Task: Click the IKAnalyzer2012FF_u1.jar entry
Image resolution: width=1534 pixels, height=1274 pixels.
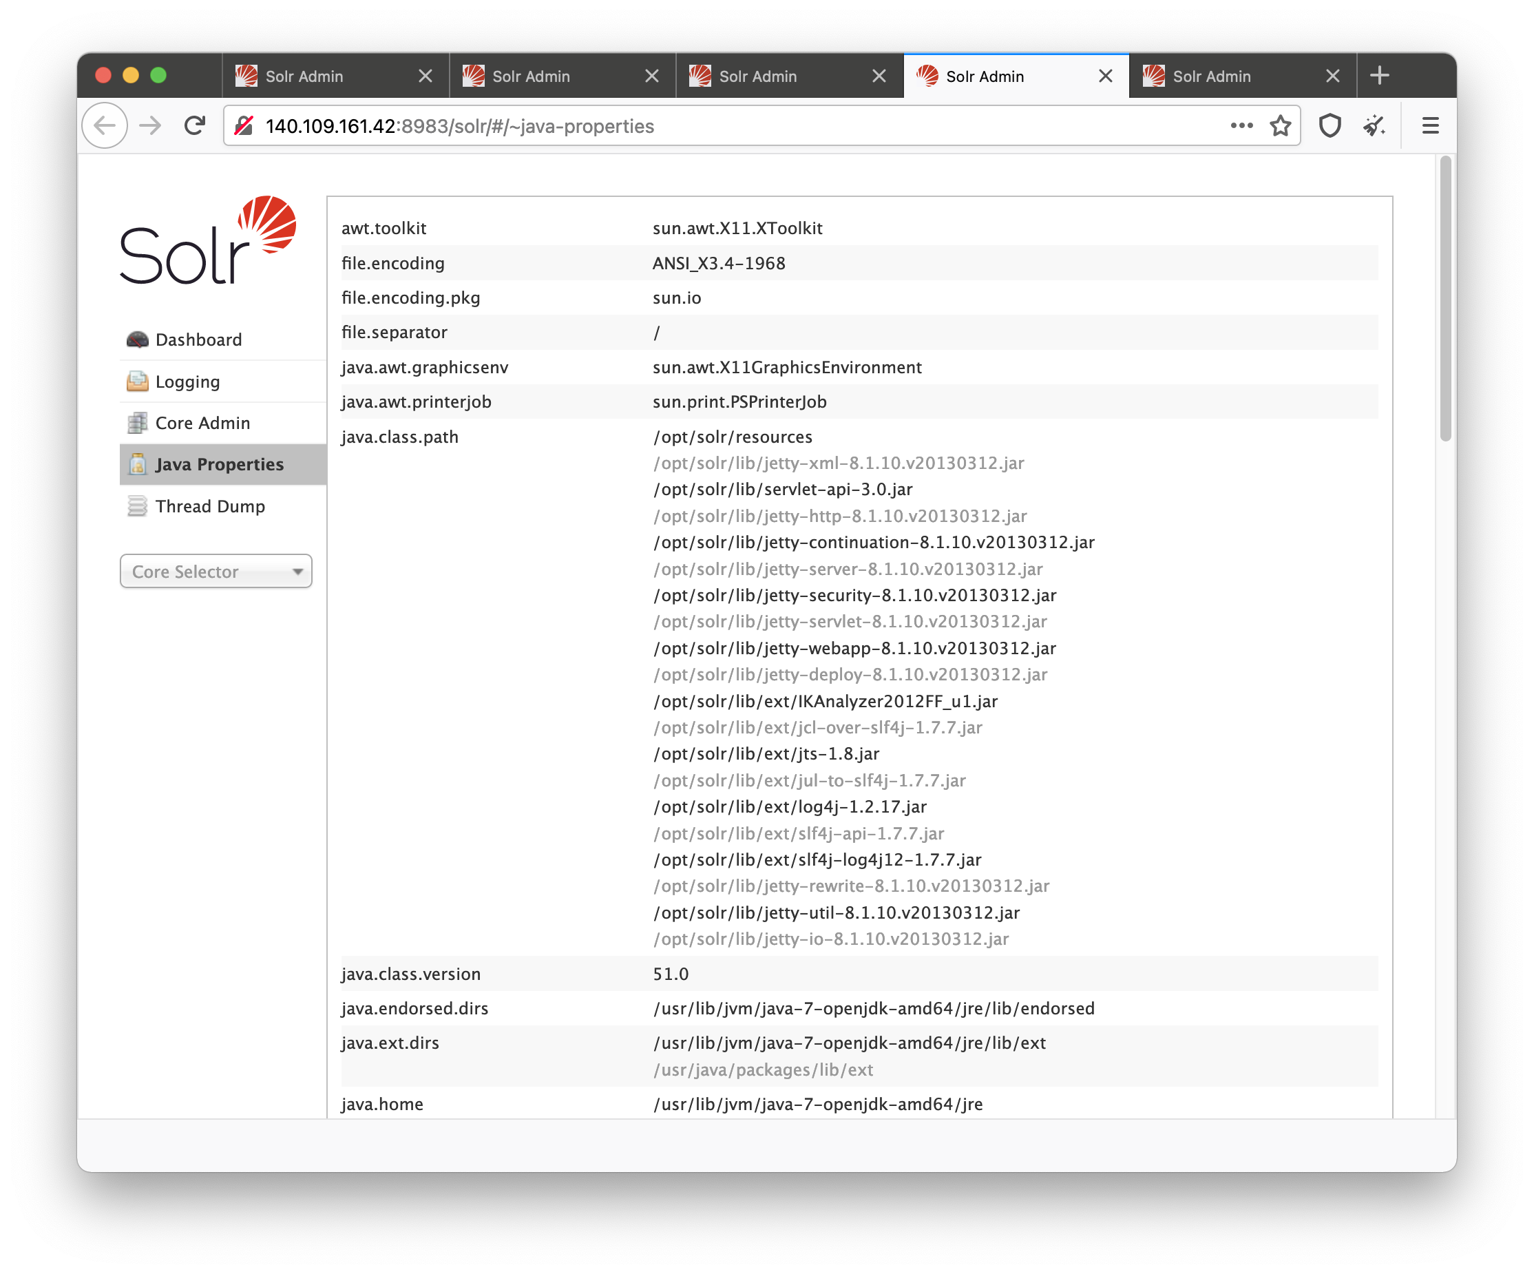Action: point(826,701)
